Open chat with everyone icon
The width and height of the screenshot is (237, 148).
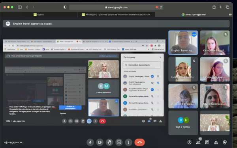[207, 142]
